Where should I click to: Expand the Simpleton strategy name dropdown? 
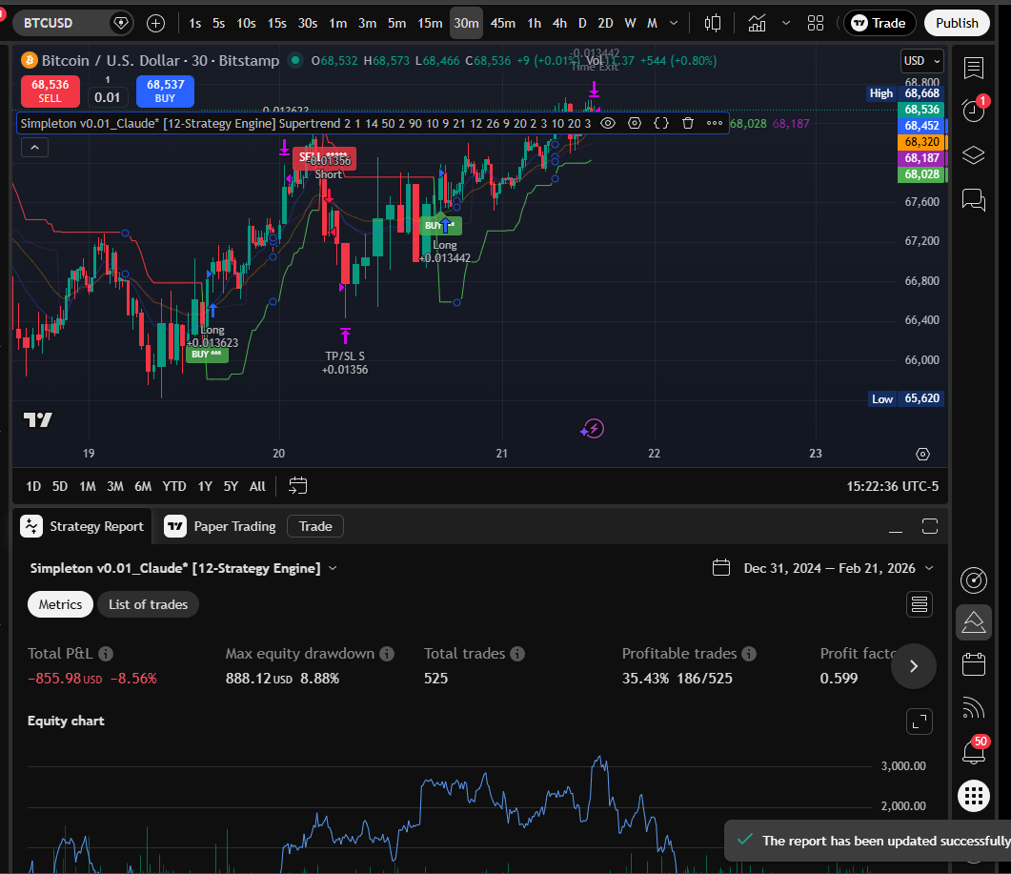333,568
